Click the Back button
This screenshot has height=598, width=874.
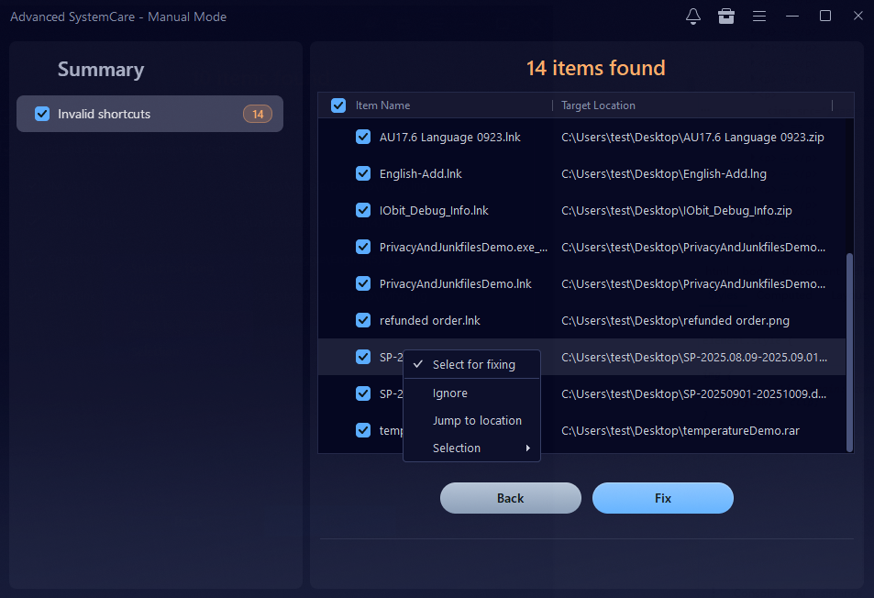click(511, 498)
